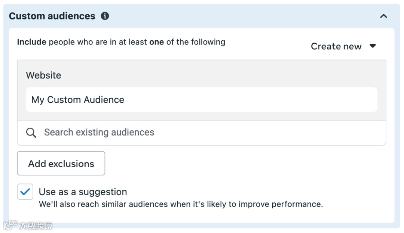Screen dimensions: 404x233
Task: Click the similar audiences description text
Action: [x=181, y=204]
